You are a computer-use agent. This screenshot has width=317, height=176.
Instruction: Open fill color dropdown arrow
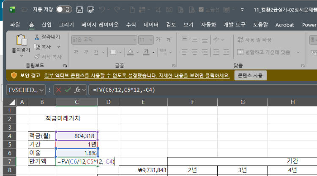137,52
